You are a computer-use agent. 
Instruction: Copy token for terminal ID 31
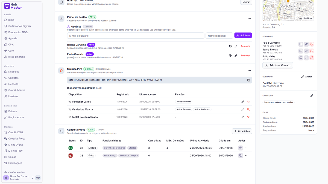tap(241, 148)
